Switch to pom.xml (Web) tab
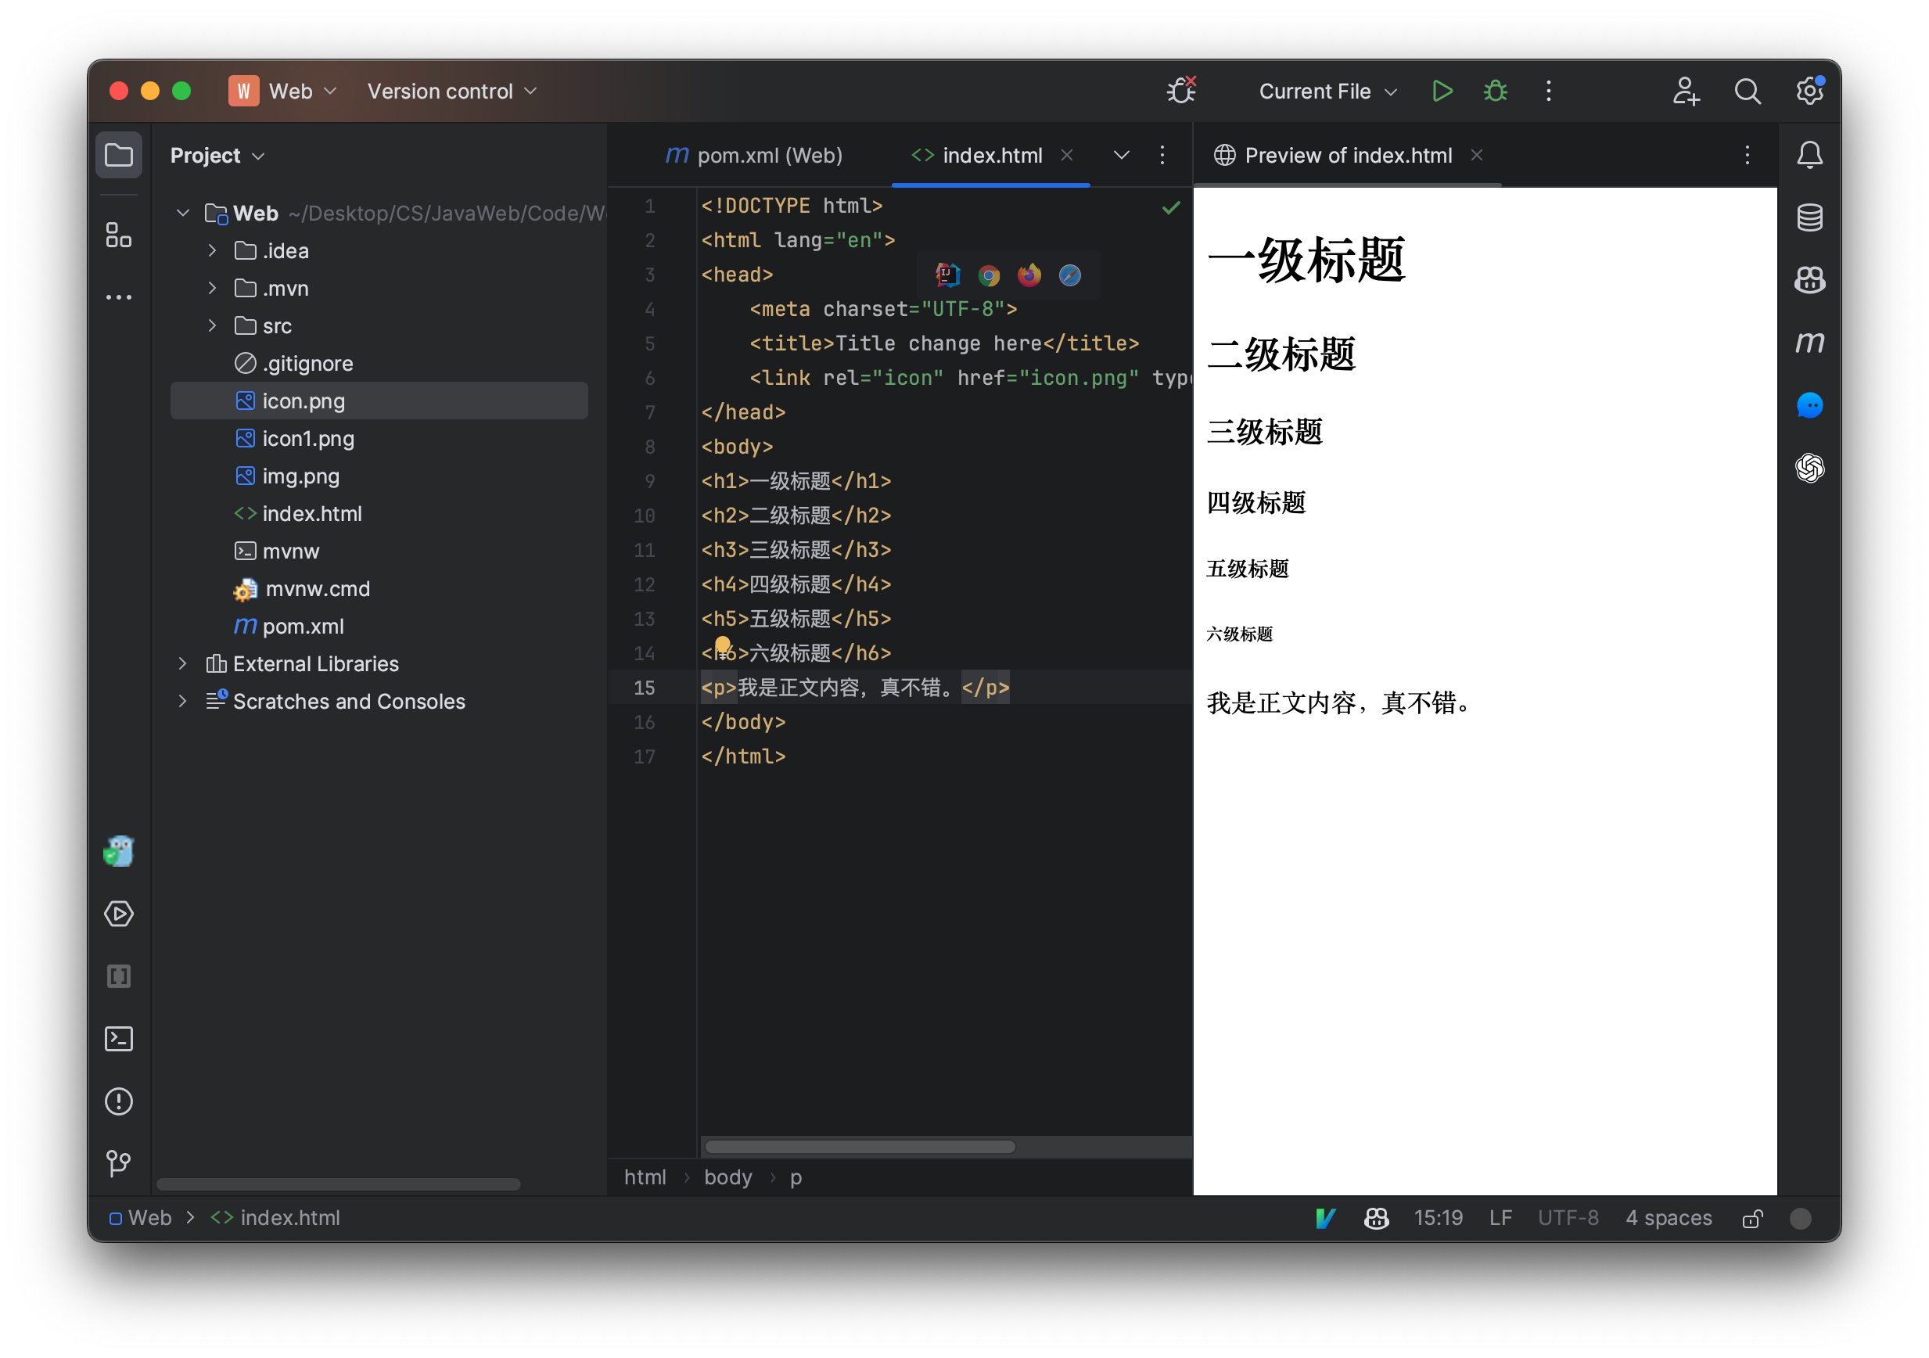The width and height of the screenshot is (1929, 1358). tap(753, 156)
